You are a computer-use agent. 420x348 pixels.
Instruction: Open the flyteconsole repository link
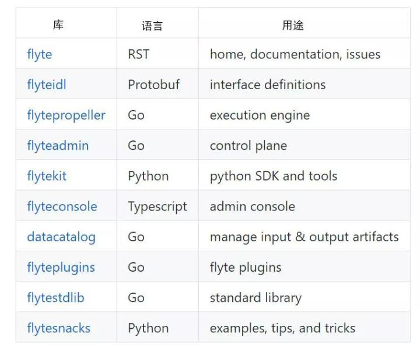[x=62, y=207]
